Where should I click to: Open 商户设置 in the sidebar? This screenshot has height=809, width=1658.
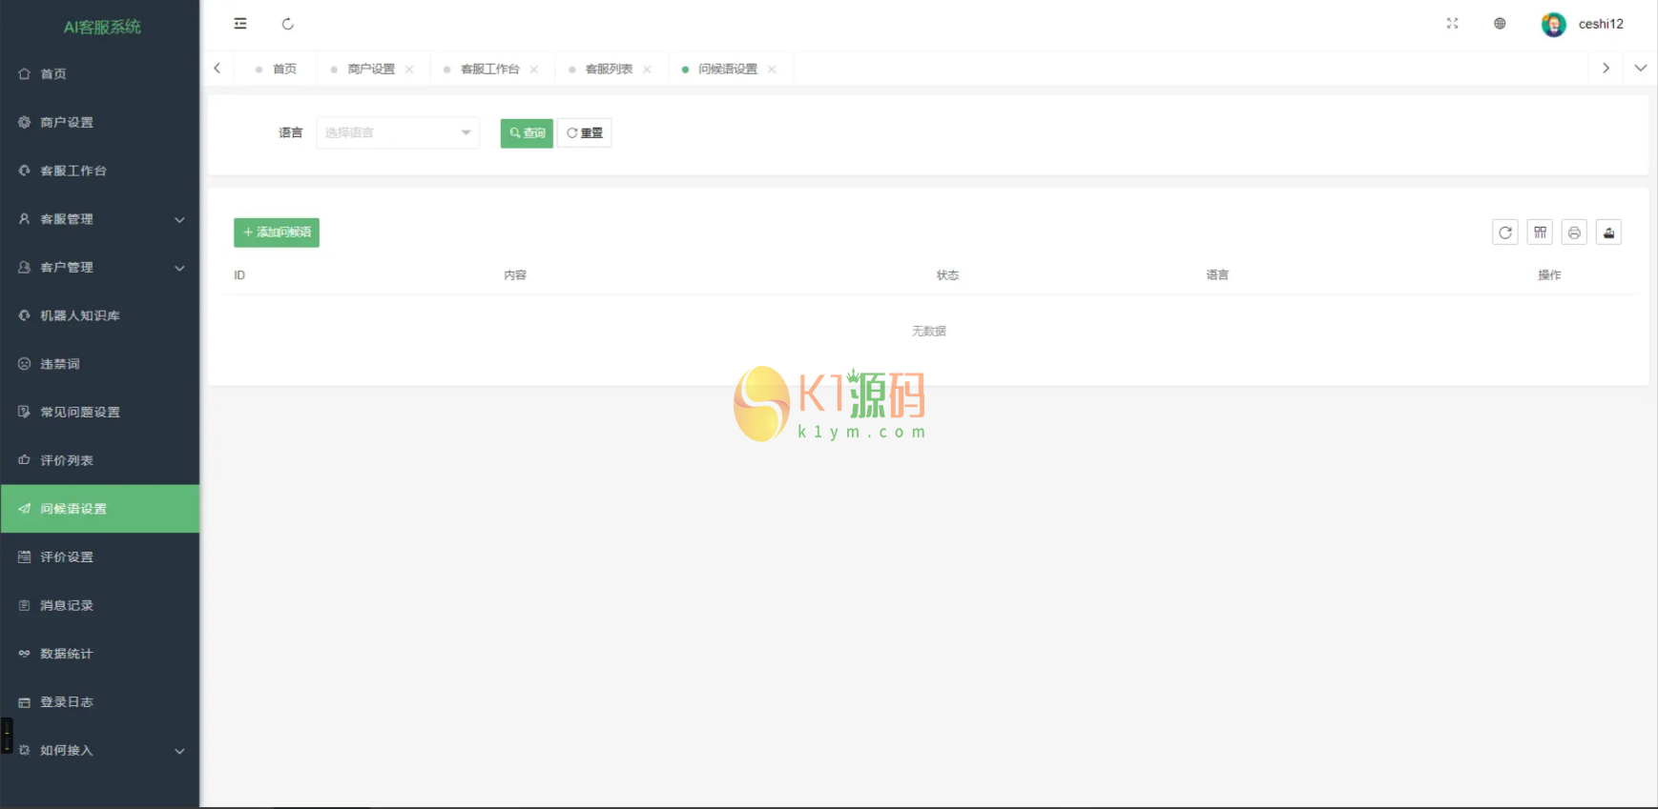point(100,122)
